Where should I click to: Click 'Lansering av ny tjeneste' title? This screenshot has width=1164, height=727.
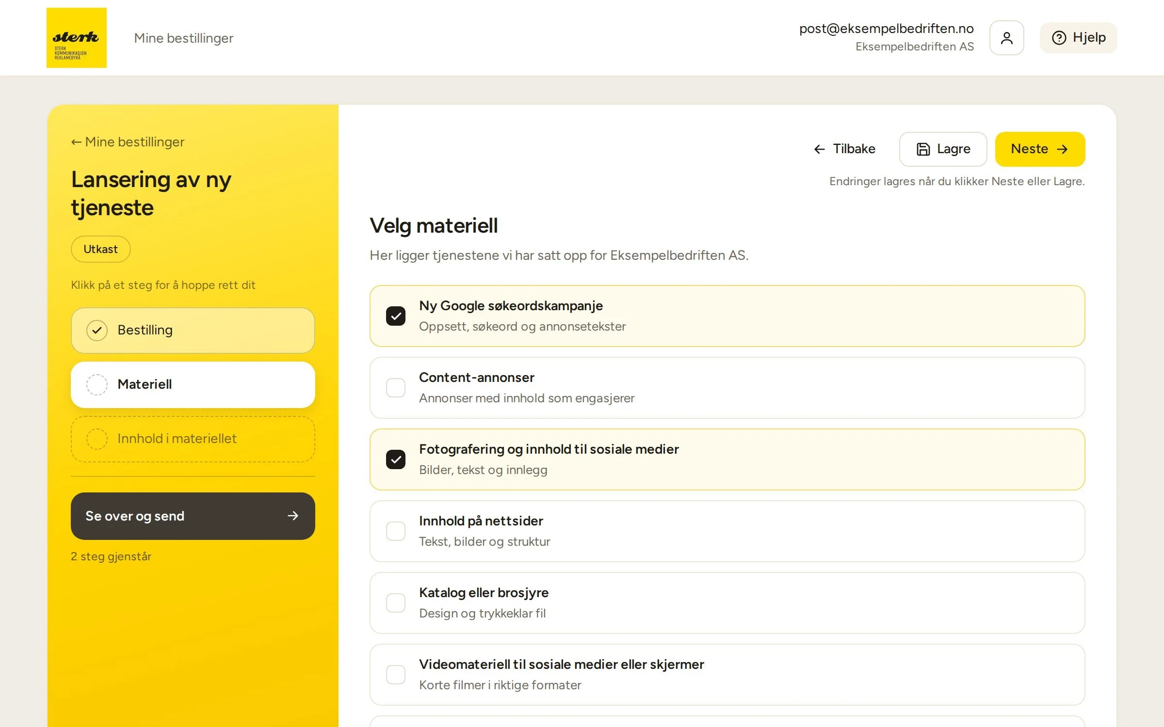point(151,193)
